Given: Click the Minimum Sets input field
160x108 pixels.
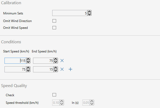Looking at the screenshot, I should tap(70, 13).
